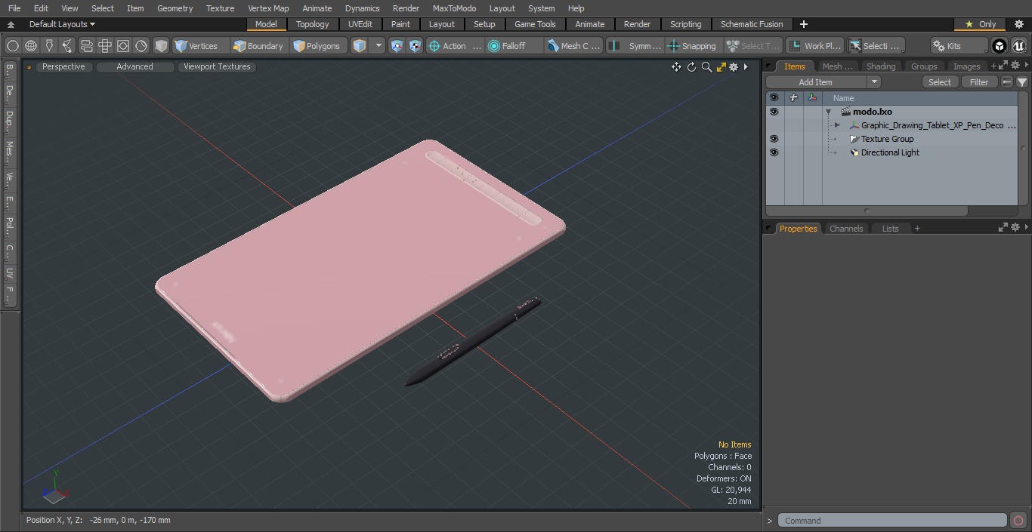Screen dimensions: 1032x532
Task: Switch to the Groups panel tab
Action: coord(924,66)
